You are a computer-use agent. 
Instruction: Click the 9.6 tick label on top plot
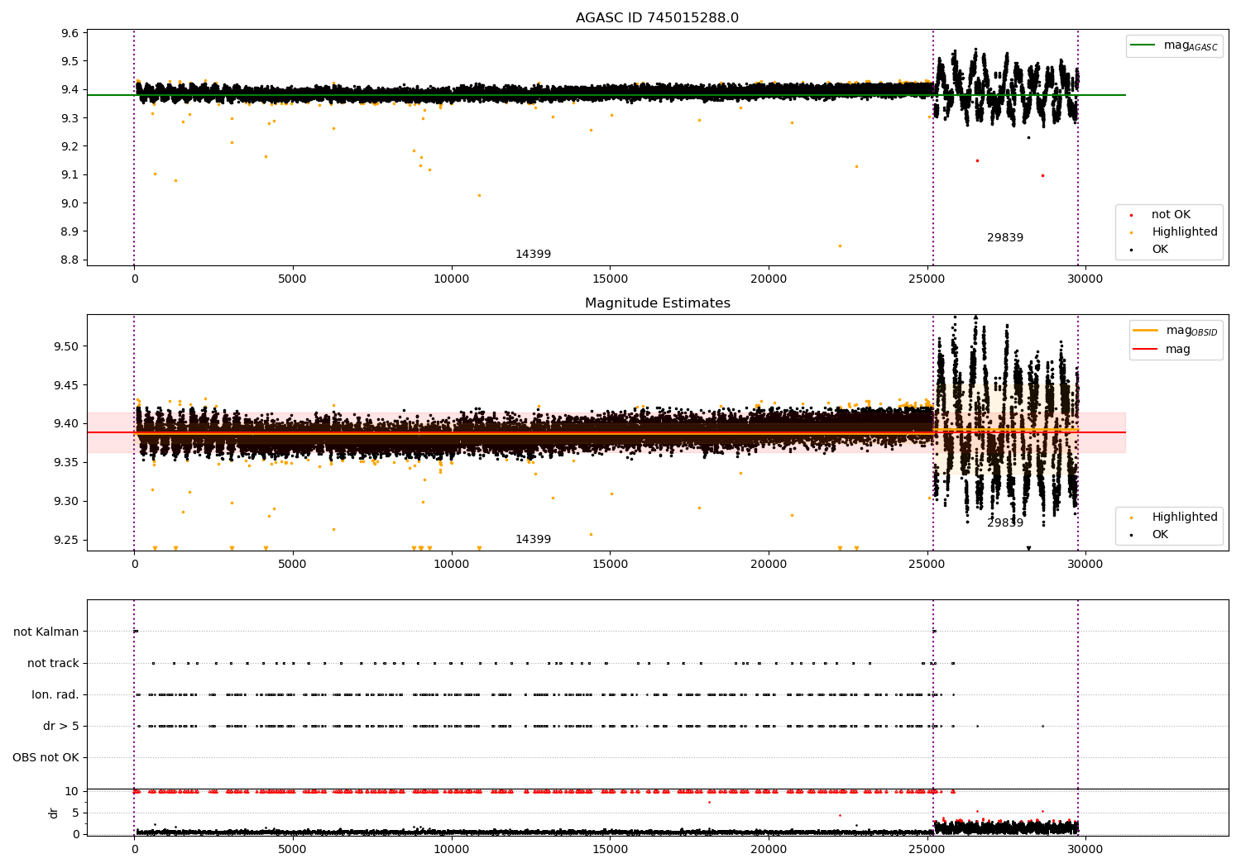70,33
